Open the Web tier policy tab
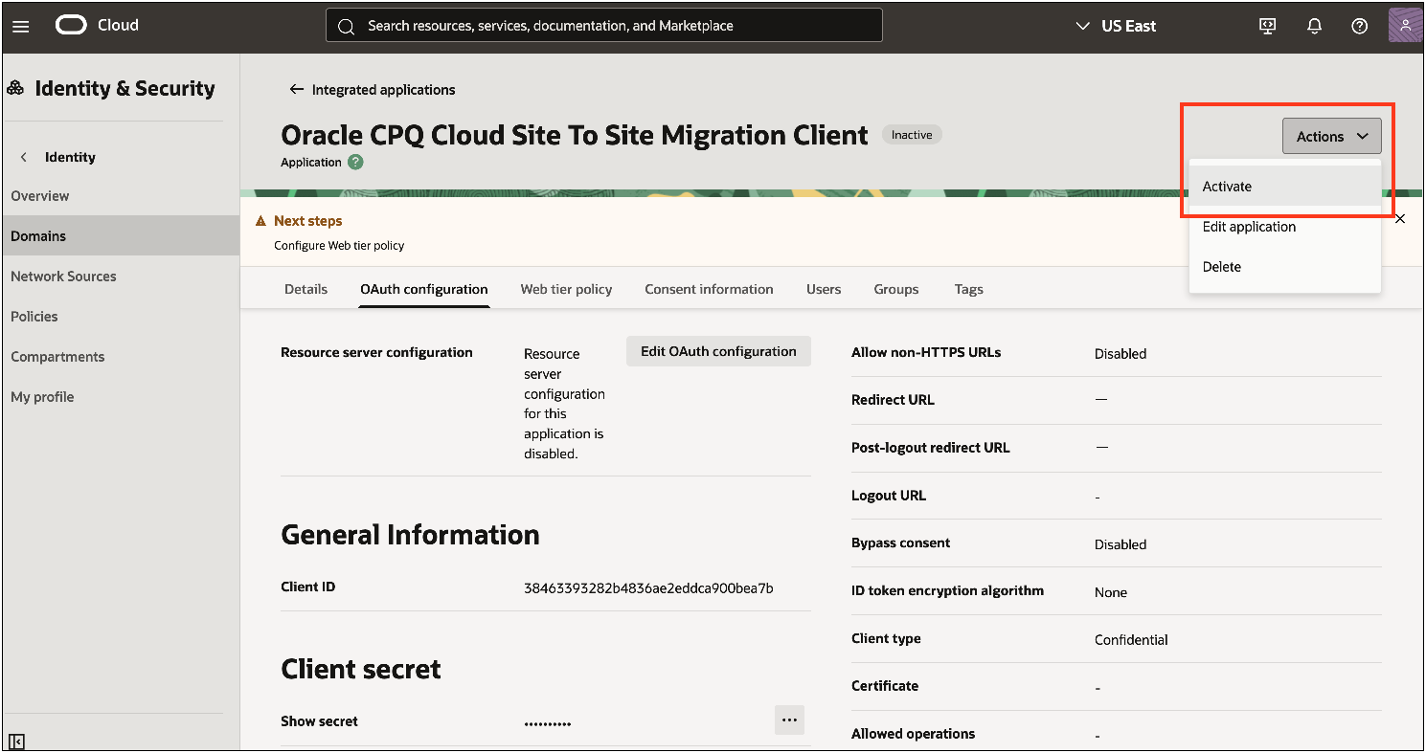This screenshot has height=753, width=1426. [566, 289]
